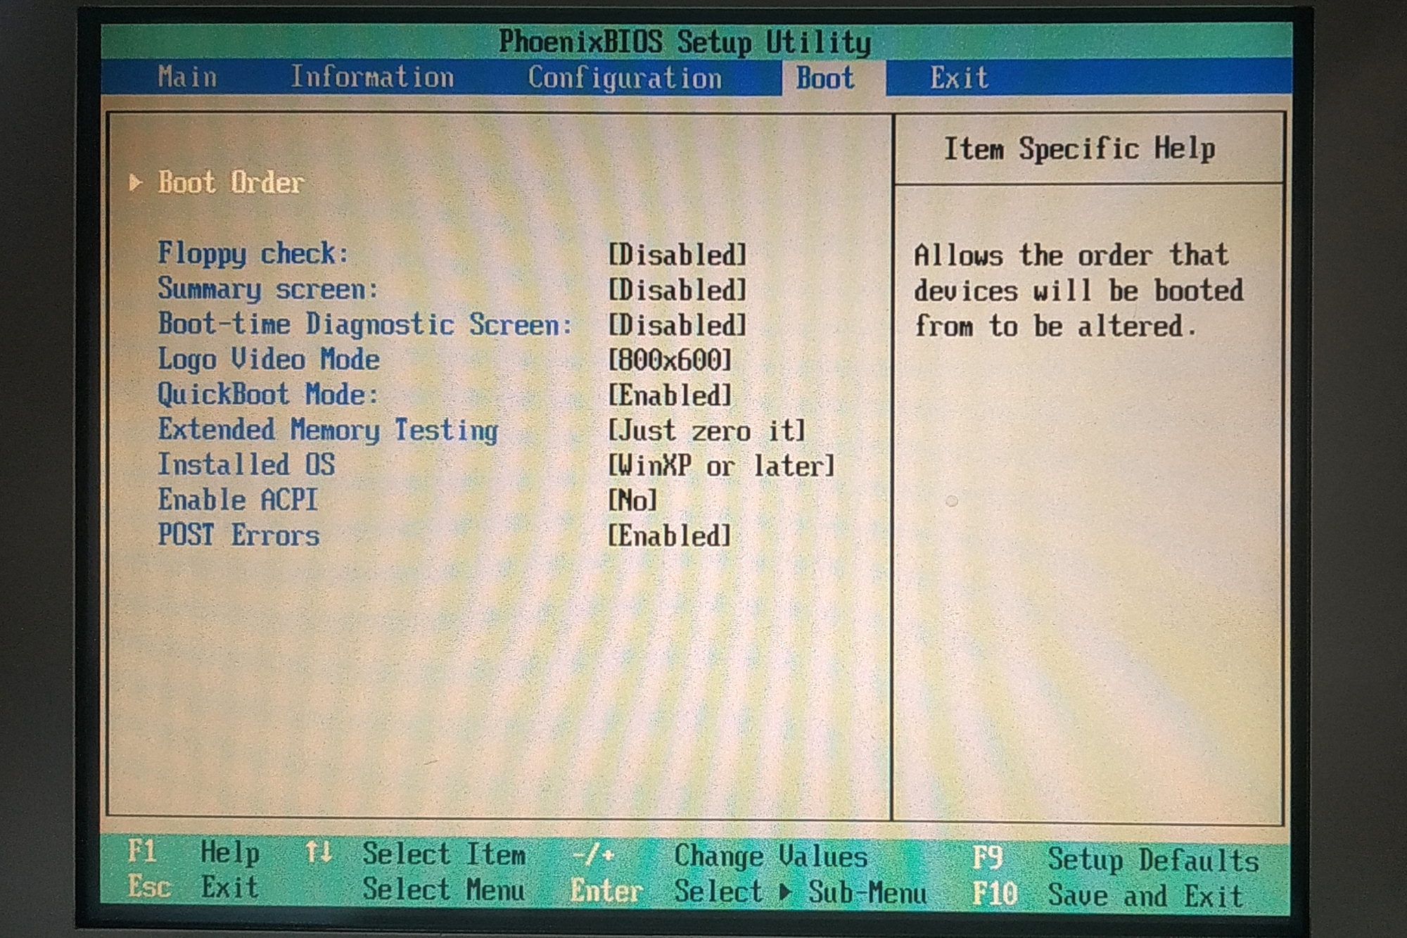This screenshot has height=938, width=1407.
Task: Toggle Summary screen Disabled setting
Action: [677, 290]
